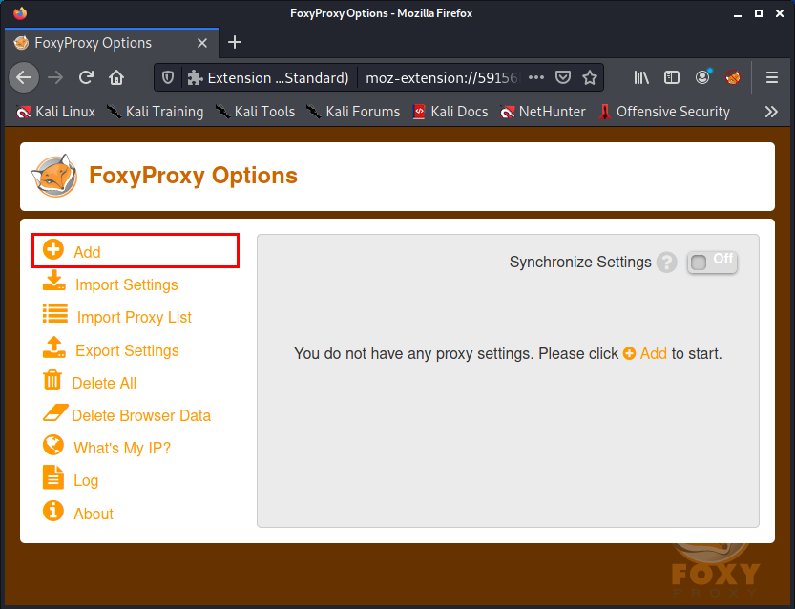The height and width of the screenshot is (609, 795).
Task: Open Import Settings link
Action: point(127,285)
